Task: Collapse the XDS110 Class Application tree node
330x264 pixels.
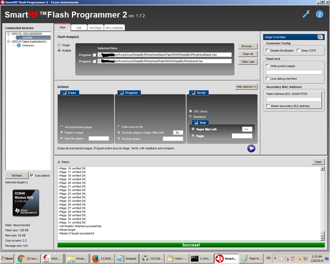Action: (8, 42)
